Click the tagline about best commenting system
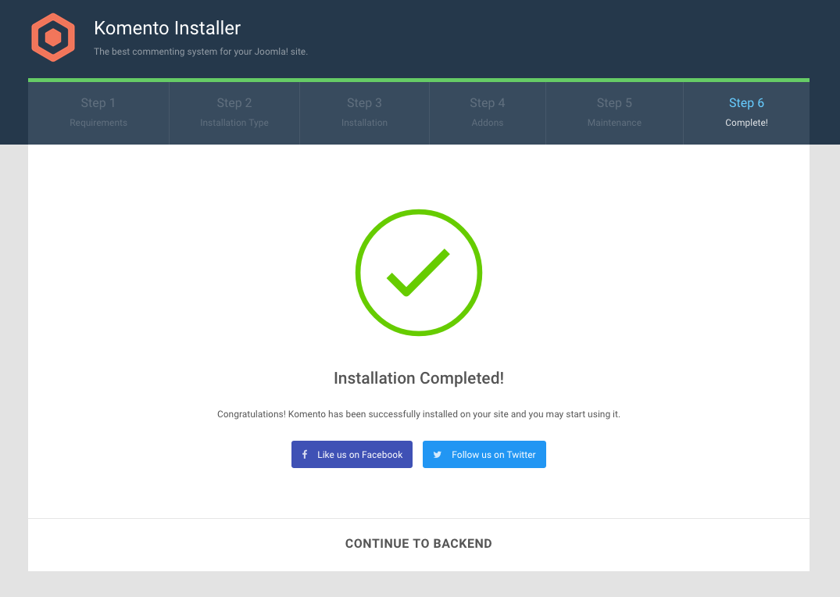 (201, 52)
